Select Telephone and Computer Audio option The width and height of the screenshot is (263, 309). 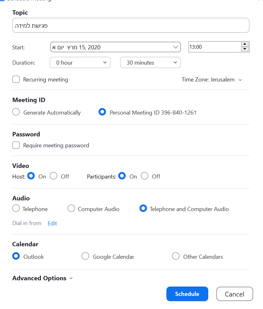click(143, 208)
